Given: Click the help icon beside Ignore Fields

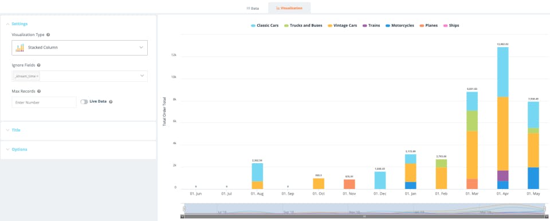Looking at the screenshot, I should coord(38,65).
